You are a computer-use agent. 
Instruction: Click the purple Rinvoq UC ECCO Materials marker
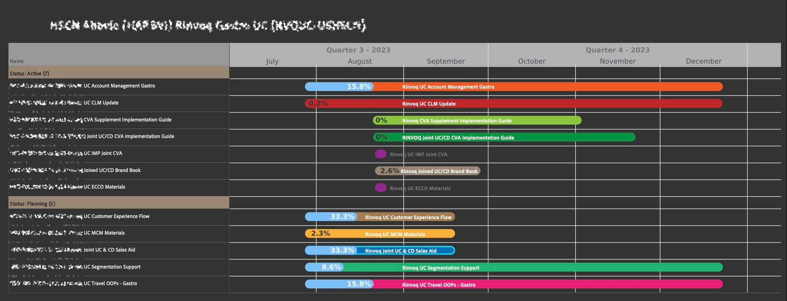pyautogui.click(x=381, y=187)
